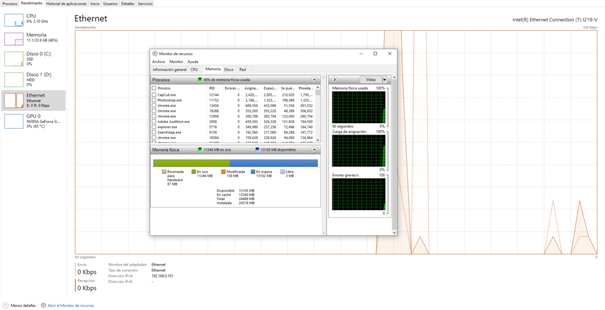Screen dimensions: 605x310
Task: Click the Vistas button
Action: click(x=370, y=79)
